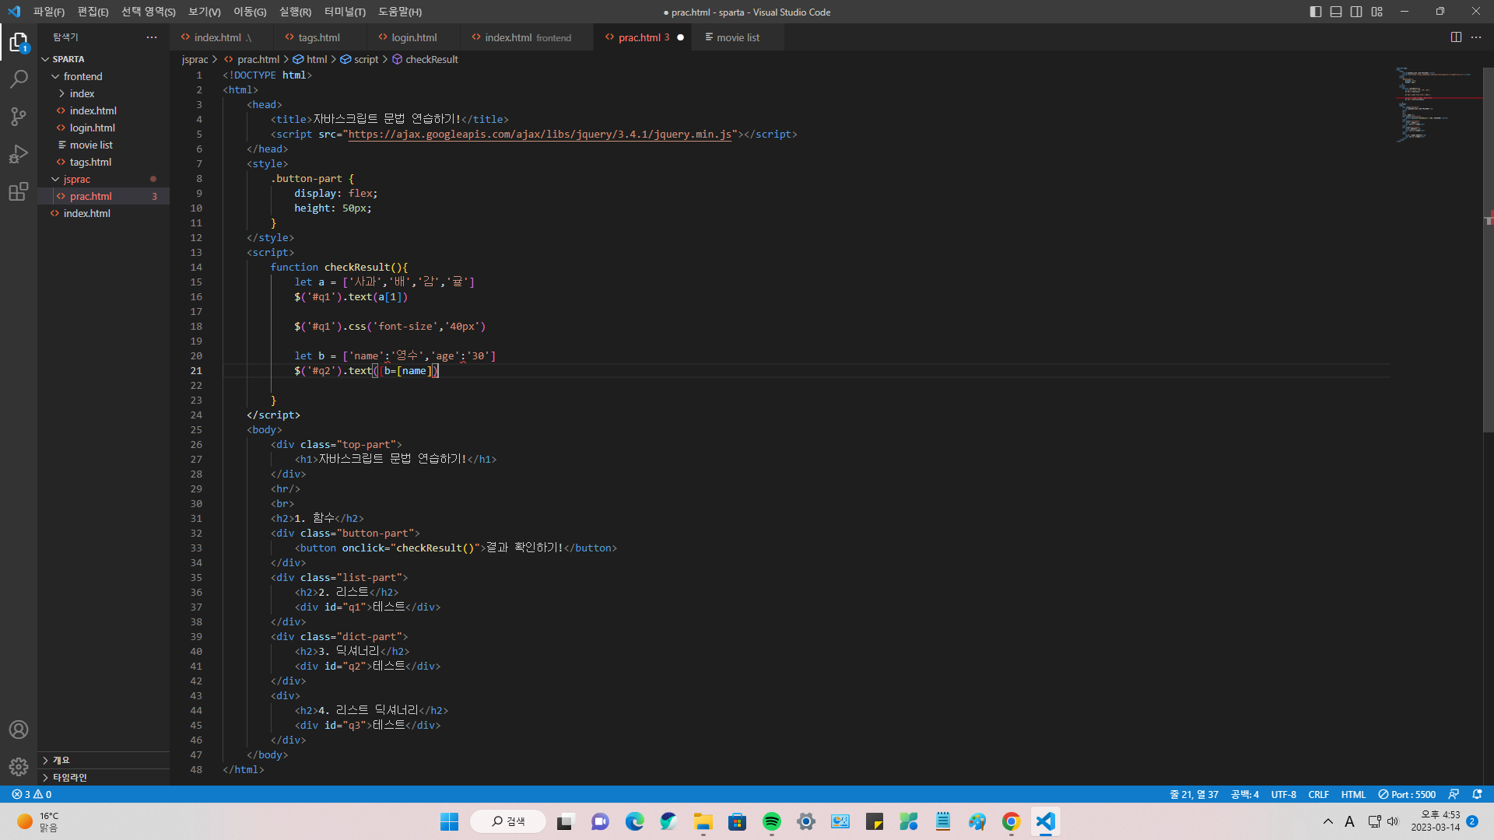Open the 터미널(T) menu
Viewport: 1494px width, 840px height.
pos(345,12)
